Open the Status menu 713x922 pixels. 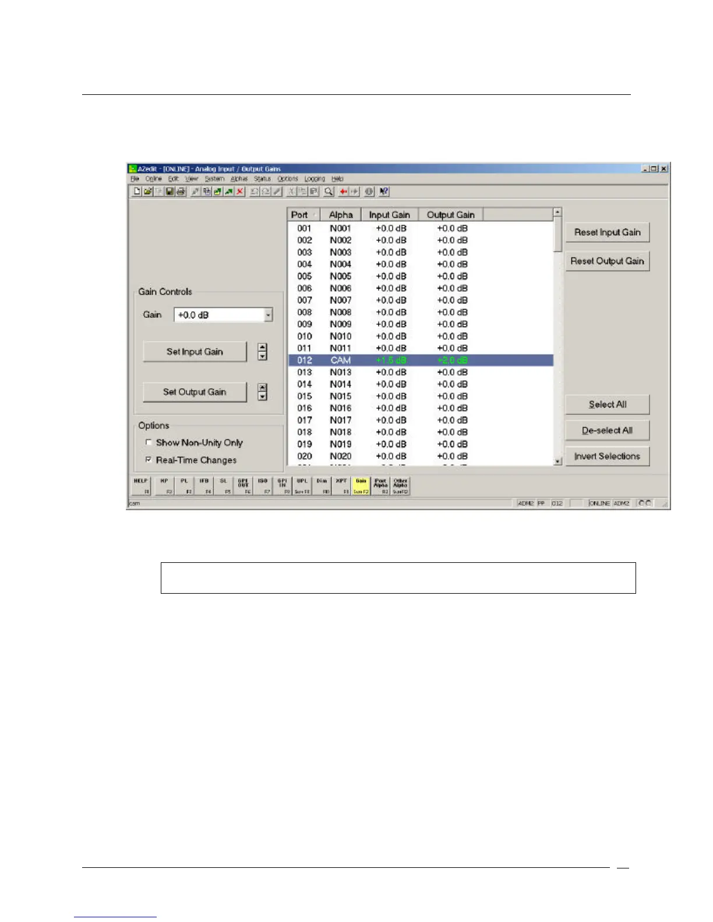[x=262, y=179]
